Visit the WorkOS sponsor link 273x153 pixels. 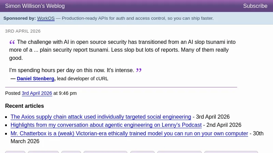tap(46, 18)
